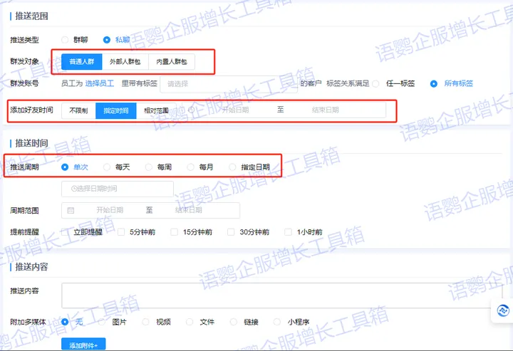The image size is (513, 351).
Task: Click the 添加附件+ button
Action: [88, 345]
